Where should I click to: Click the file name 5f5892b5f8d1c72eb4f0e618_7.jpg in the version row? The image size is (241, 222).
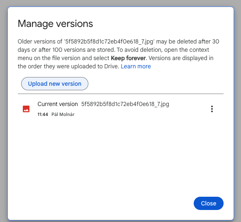tap(125, 104)
